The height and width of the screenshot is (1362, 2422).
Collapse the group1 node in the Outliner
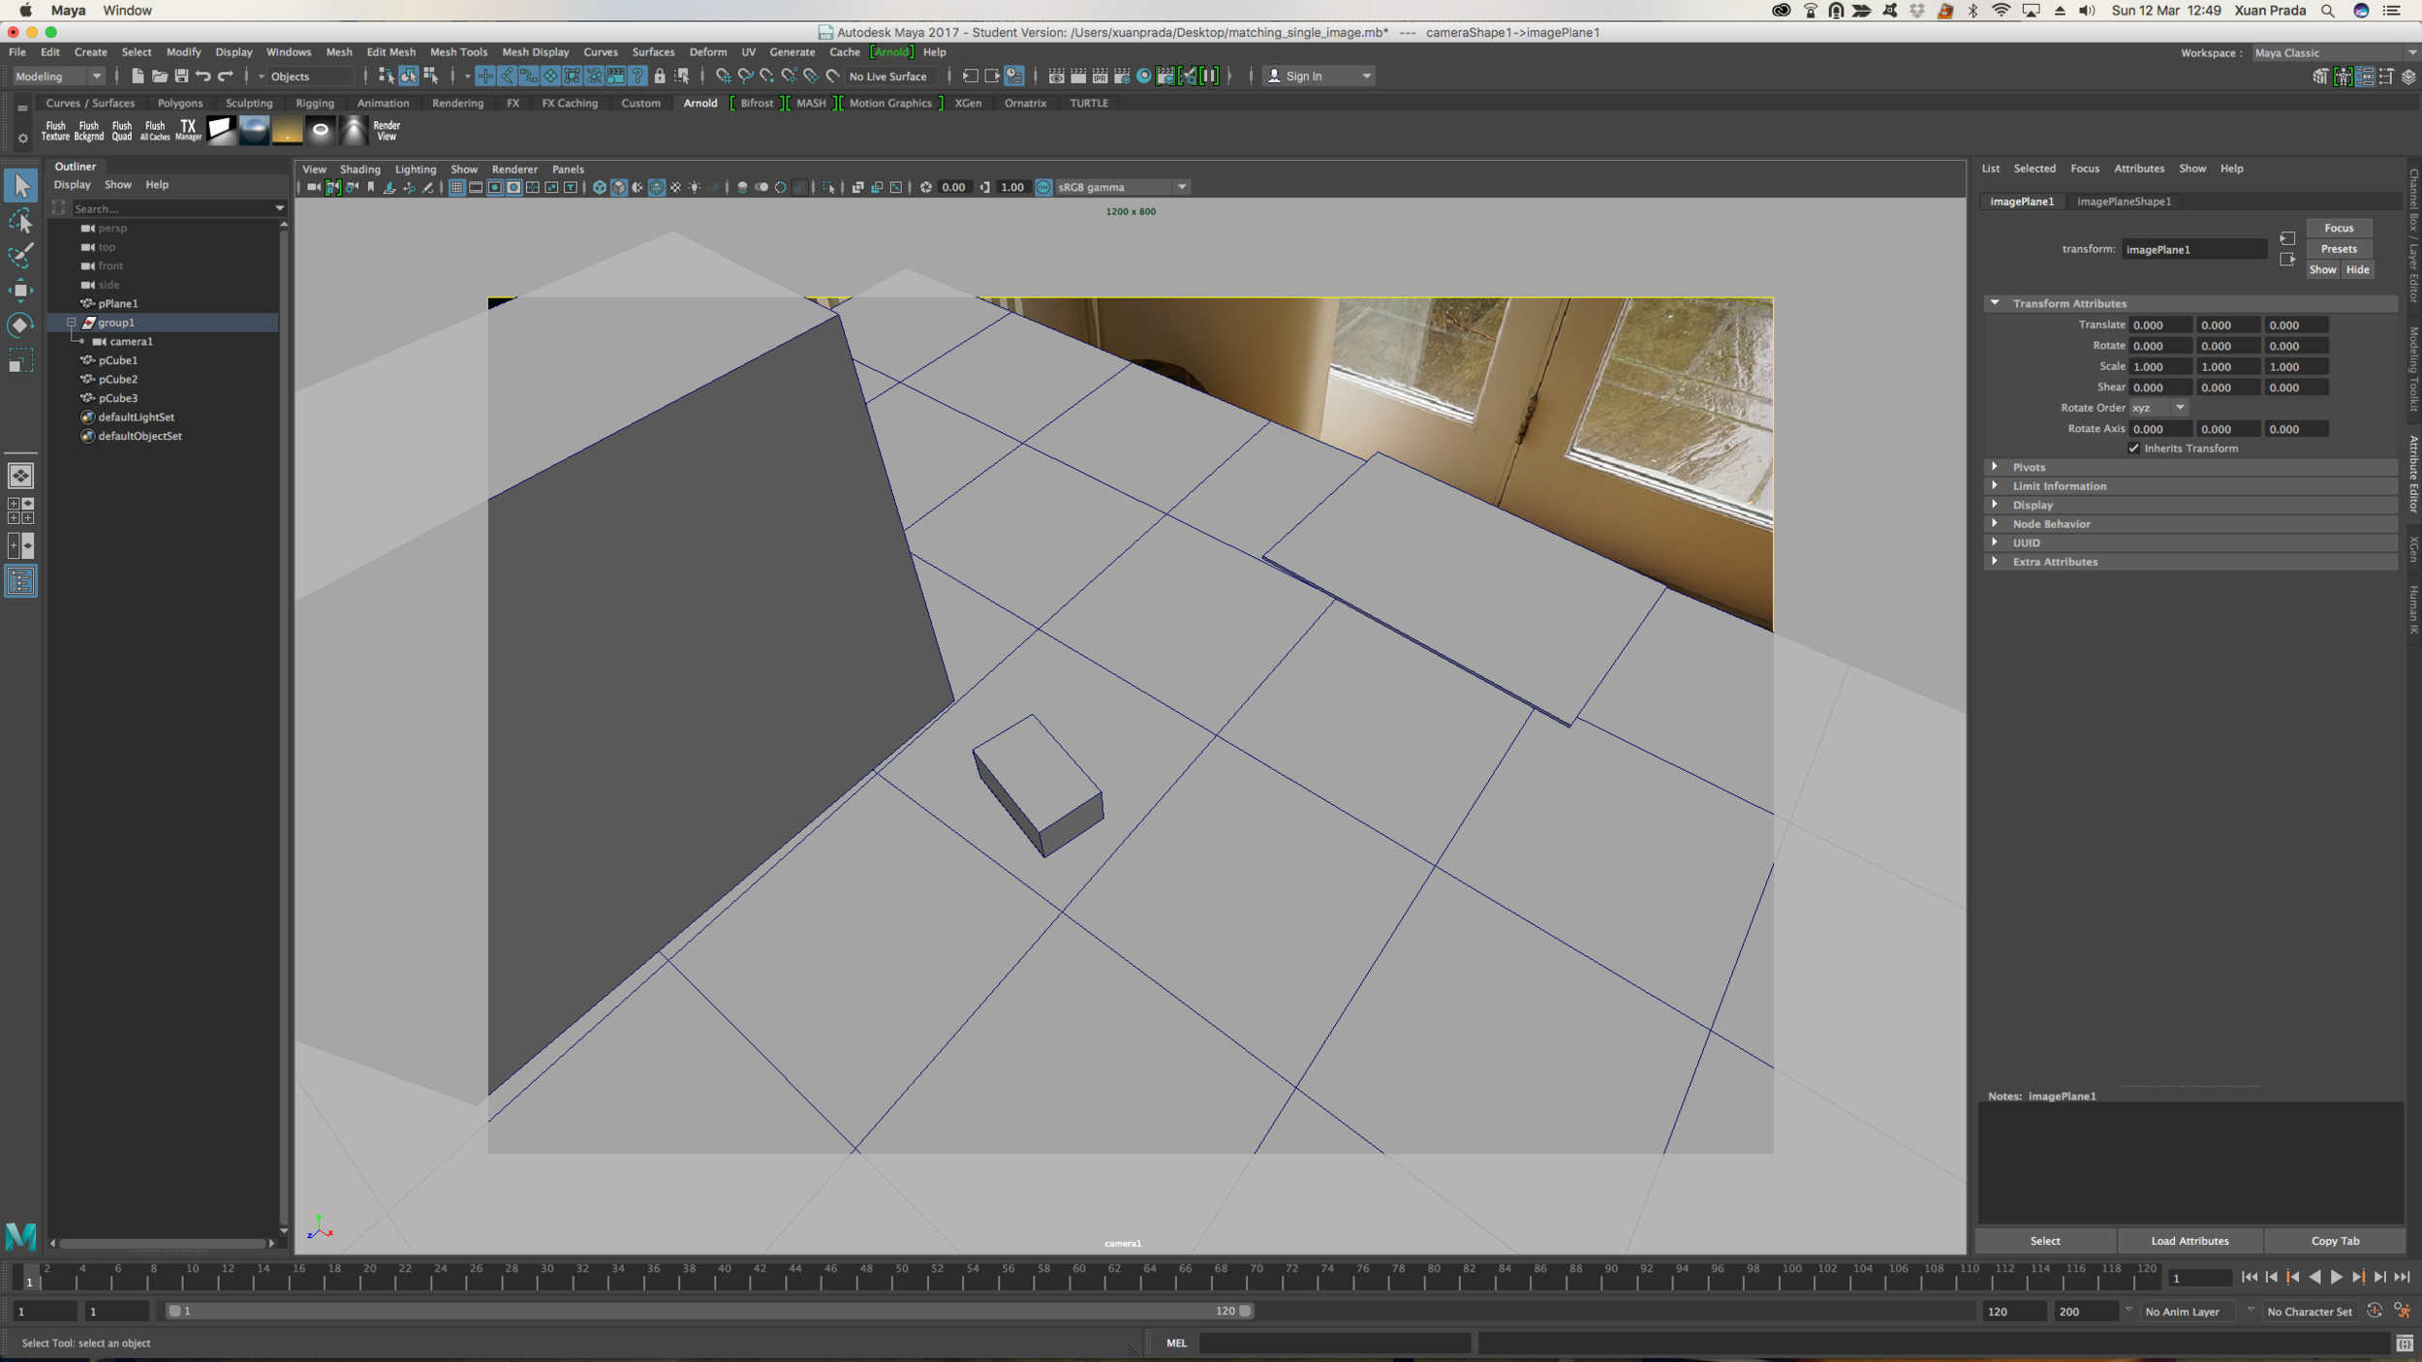click(71, 323)
